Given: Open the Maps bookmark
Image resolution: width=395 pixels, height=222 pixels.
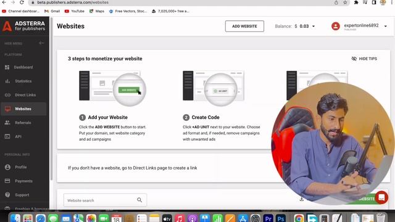Looking at the screenshot, I should pos(97,11).
